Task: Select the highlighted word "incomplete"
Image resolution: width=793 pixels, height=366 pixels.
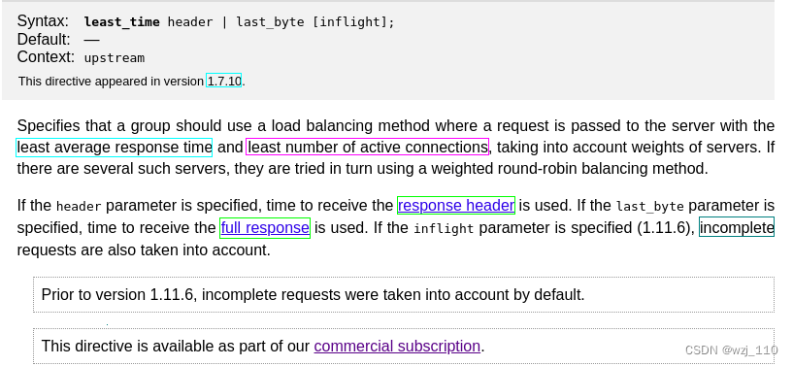Action: [x=737, y=227]
